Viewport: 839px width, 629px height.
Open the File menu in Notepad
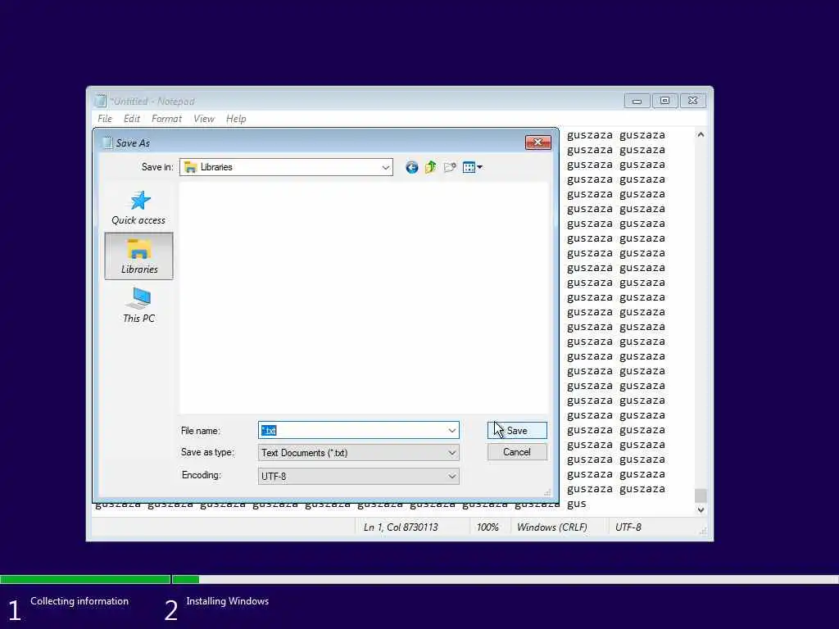point(105,119)
